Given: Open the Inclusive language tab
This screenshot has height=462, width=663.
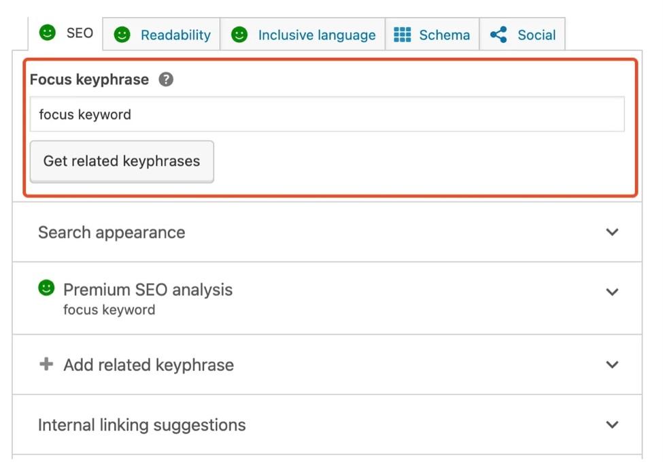Looking at the screenshot, I should click(x=303, y=34).
